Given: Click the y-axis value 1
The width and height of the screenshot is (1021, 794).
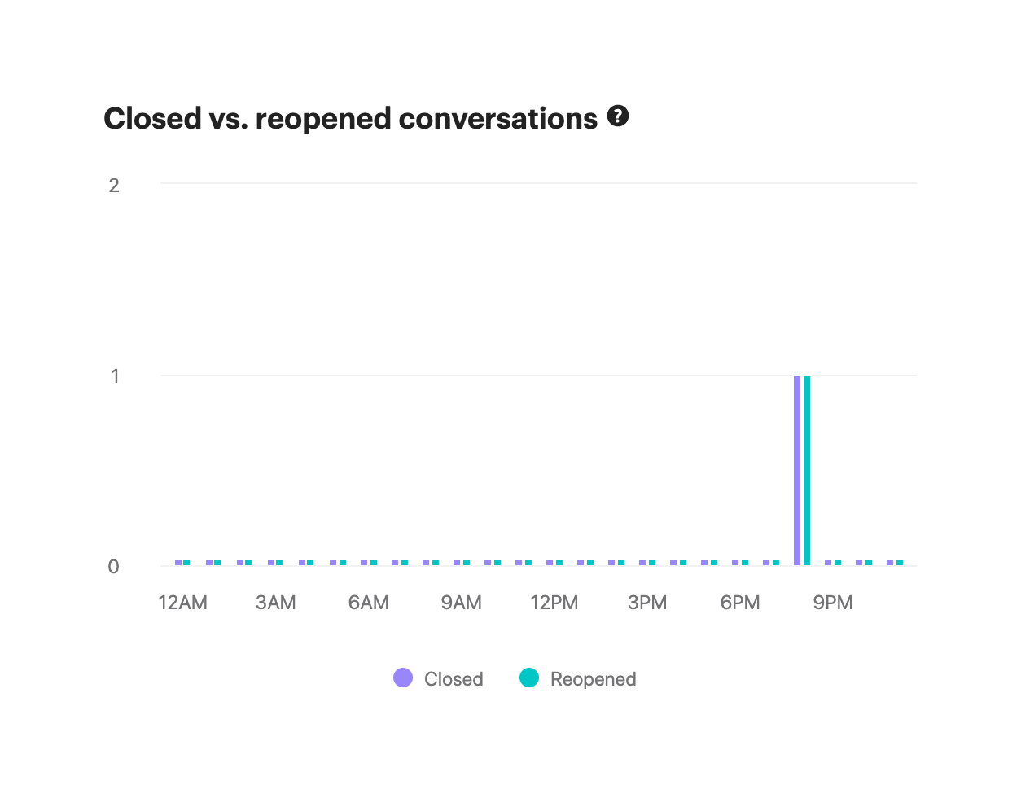Looking at the screenshot, I should (x=115, y=376).
